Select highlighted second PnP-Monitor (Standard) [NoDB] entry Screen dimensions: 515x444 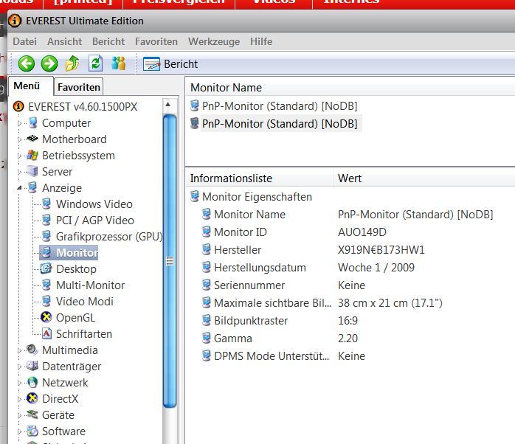(x=280, y=124)
